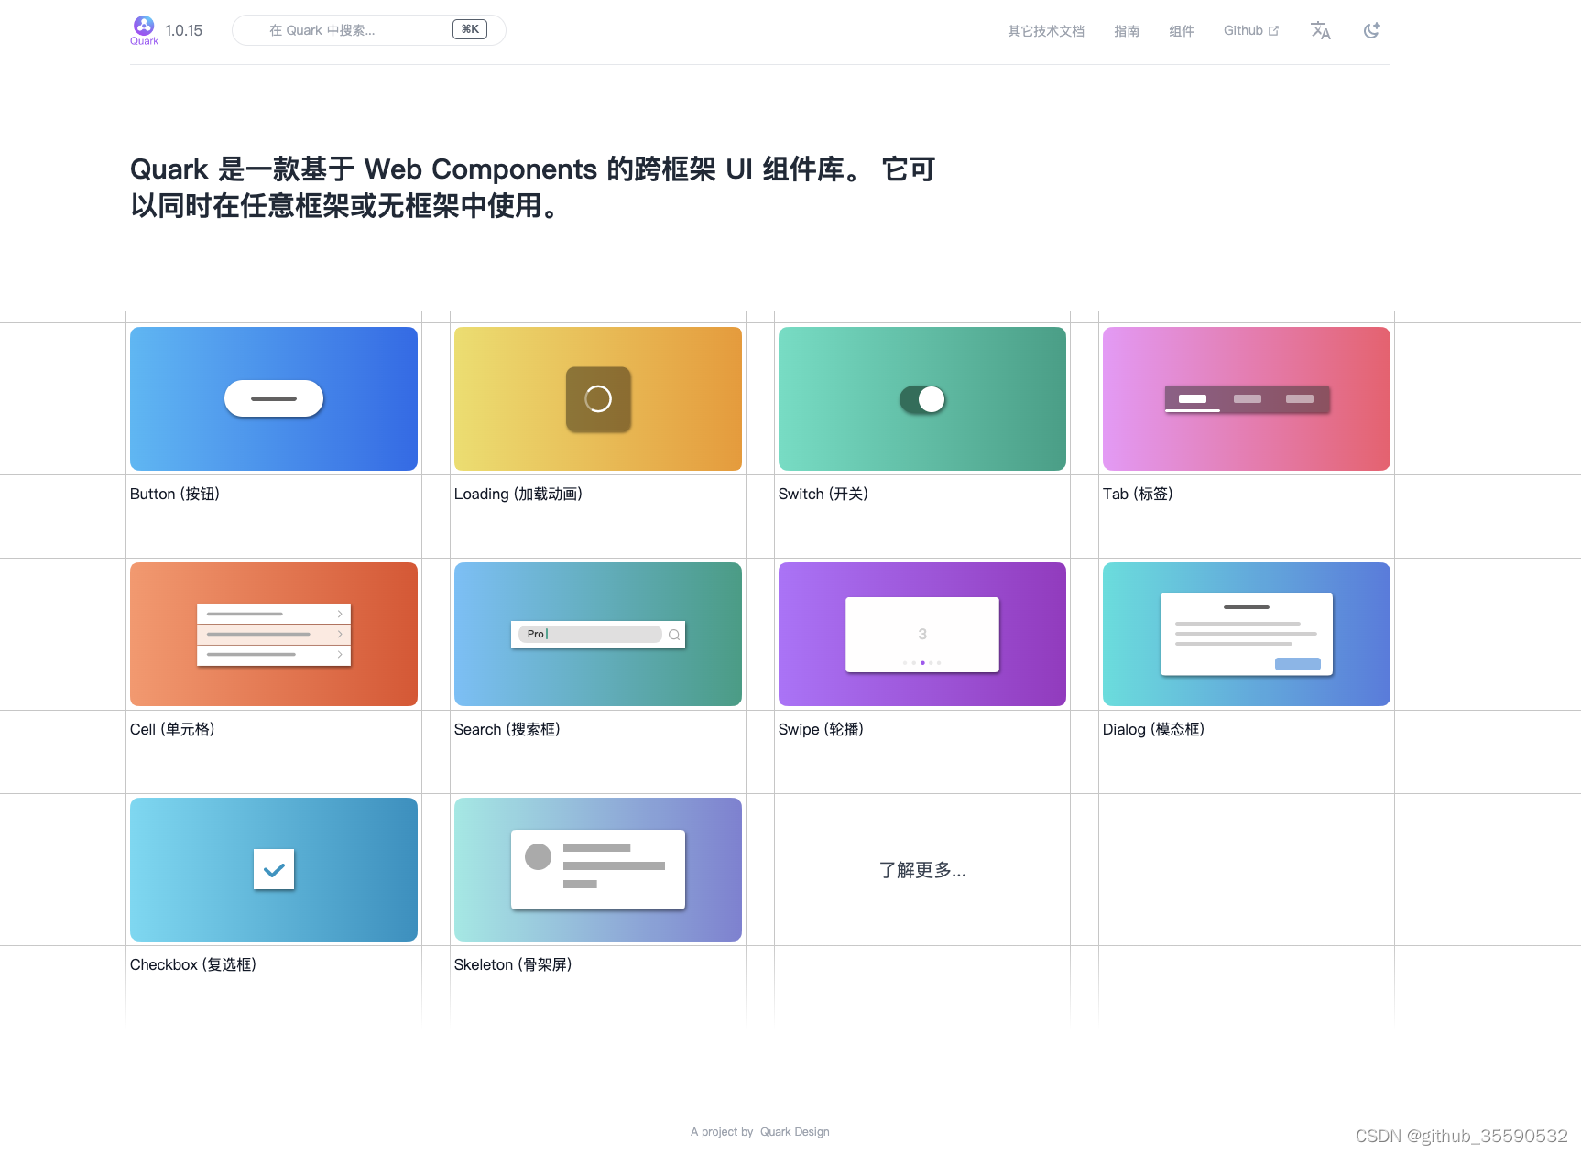Click the 'Search (搜索框)' label
This screenshot has height=1154, width=1581.
click(x=507, y=729)
